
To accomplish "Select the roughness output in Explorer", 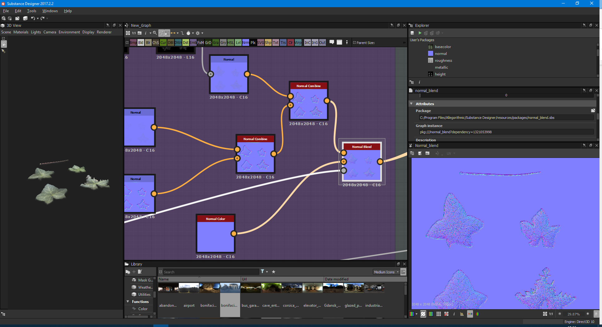I will pyautogui.click(x=443, y=61).
